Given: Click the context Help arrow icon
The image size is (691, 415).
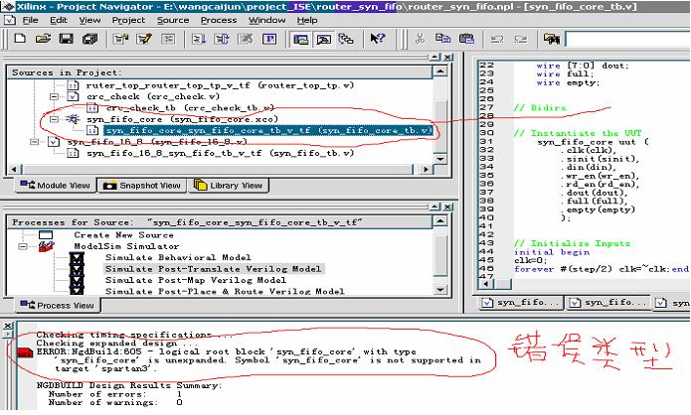Looking at the screenshot, I should (378, 40).
